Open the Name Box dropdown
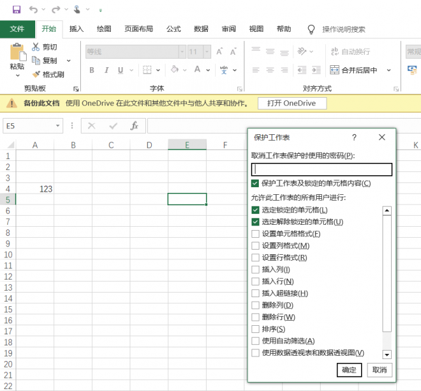This screenshot has height=391, width=421. tap(57, 126)
